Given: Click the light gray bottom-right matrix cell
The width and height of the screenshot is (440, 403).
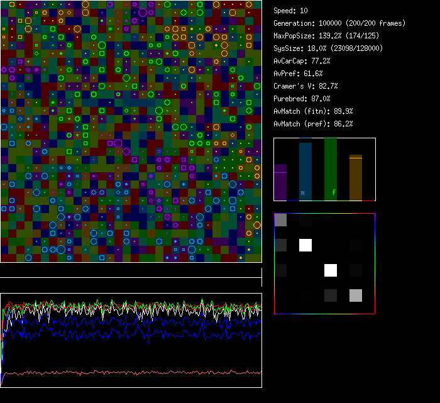Looking at the screenshot, I should tap(355, 295).
